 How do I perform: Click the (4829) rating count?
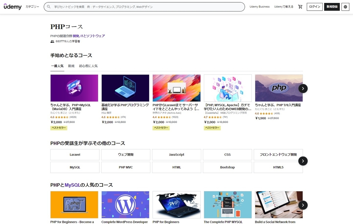coord(73,117)
